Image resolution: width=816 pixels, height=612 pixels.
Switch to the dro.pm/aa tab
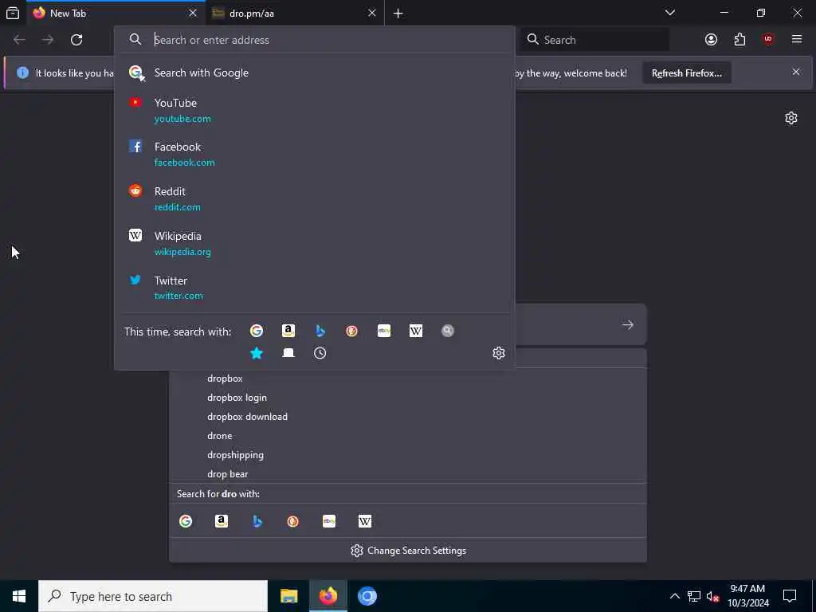coord(295,13)
